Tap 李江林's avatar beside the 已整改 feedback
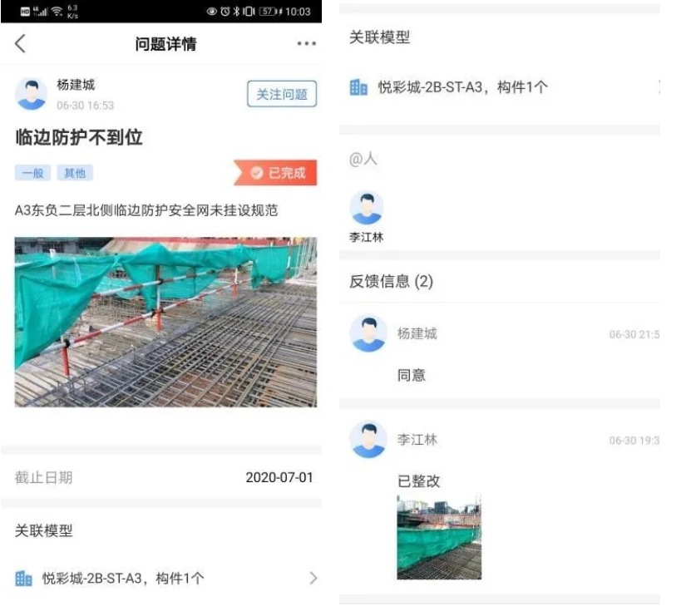 click(x=368, y=440)
